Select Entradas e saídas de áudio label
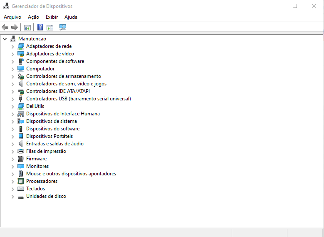Screen dimensions: 324x237 click(x=55, y=144)
